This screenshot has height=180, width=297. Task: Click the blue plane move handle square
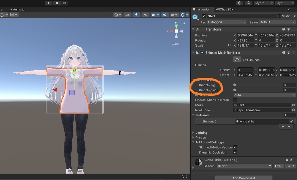[x=72, y=92]
